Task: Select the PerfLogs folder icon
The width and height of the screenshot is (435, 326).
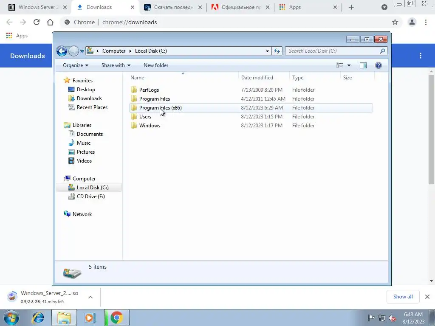Action: click(x=134, y=90)
